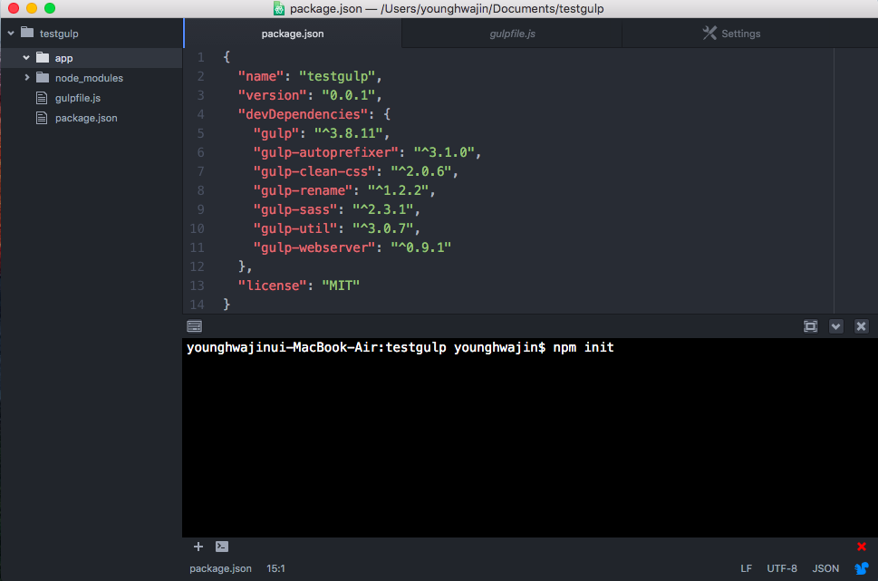Change grammar via JSON status item
Viewport: 878px width, 581px height.
825,568
